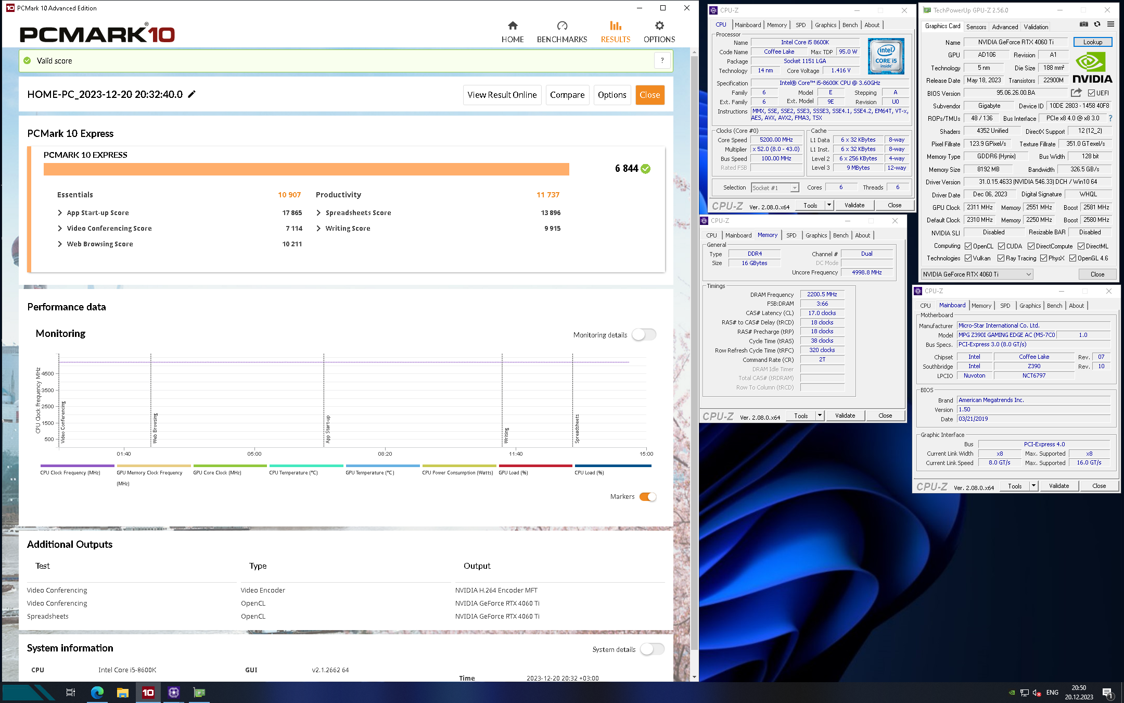Click the Windows Start button
The height and width of the screenshot is (703, 1124).
pyautogui.click(x=29, y=692)
